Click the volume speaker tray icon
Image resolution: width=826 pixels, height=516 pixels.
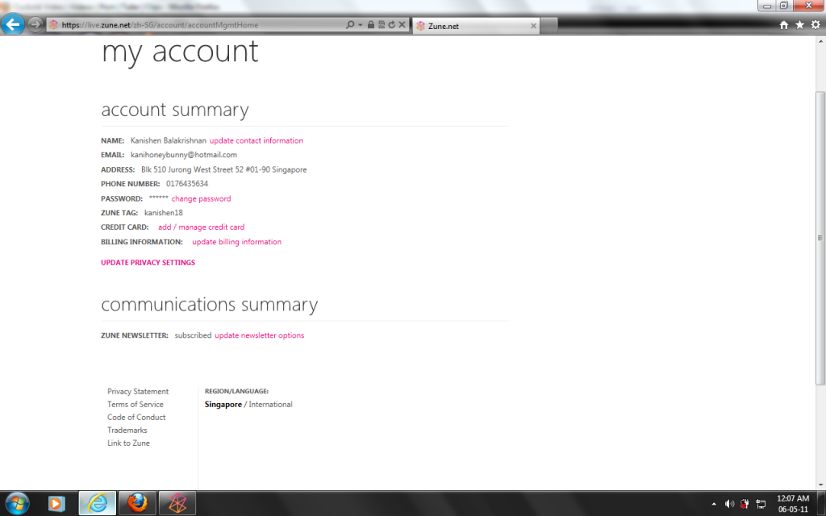coord(729,504)
